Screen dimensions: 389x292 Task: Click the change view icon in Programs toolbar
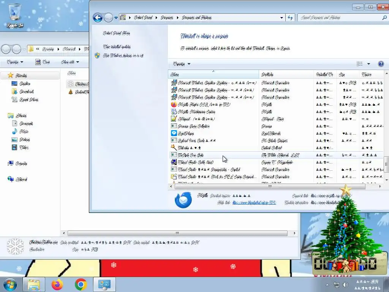359,64
